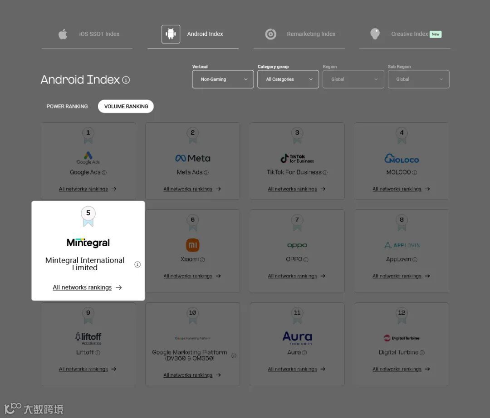Click the info icon beside Android Index heading
Image resolution: width=490 pixels, height=418 pixels.
[126, 80]
